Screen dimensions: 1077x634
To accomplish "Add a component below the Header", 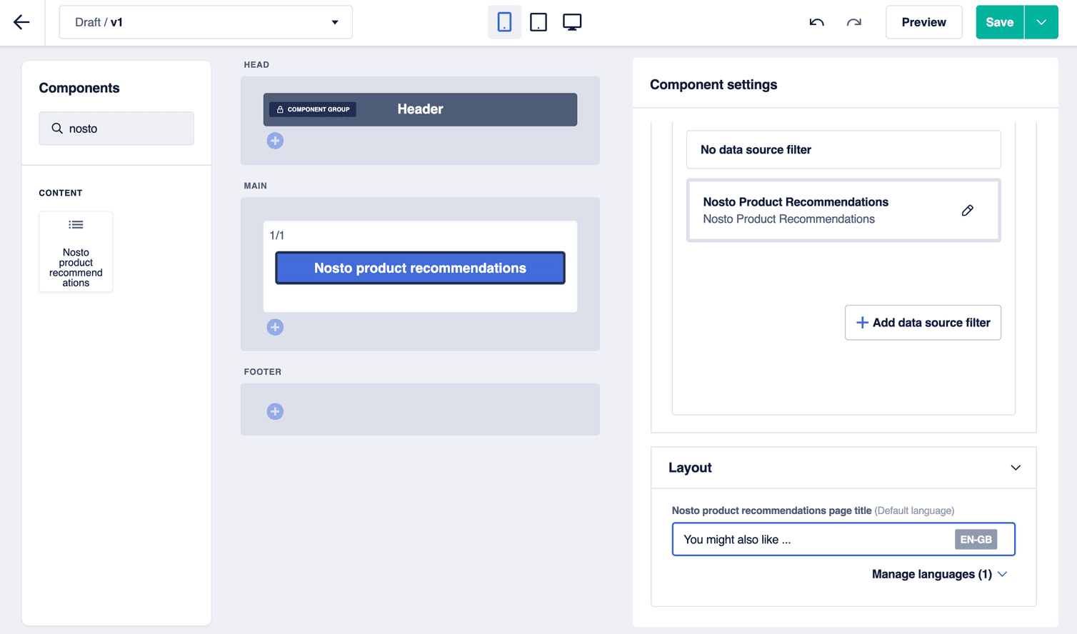I will (x=275, y=140).
